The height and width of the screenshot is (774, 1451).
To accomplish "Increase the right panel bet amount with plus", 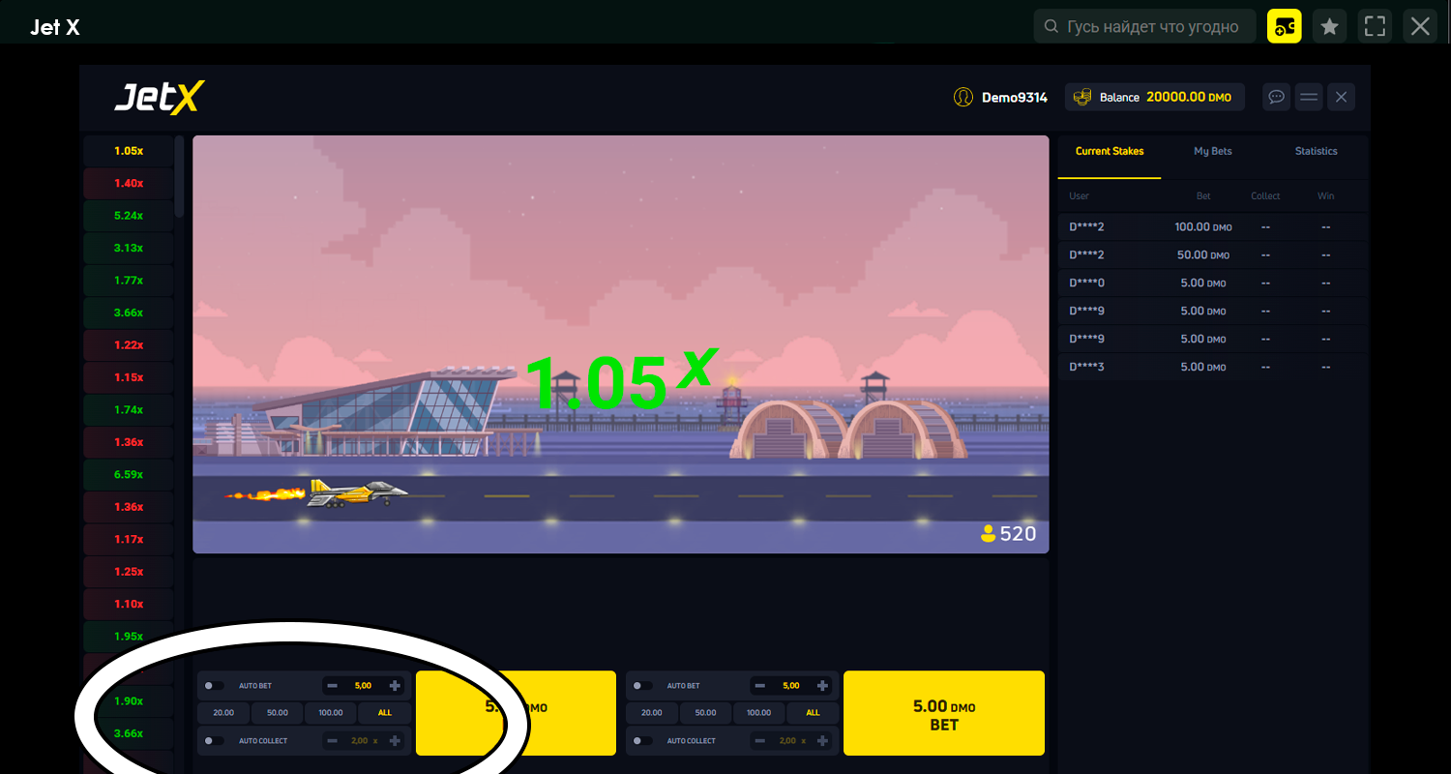I will point(823,685).
